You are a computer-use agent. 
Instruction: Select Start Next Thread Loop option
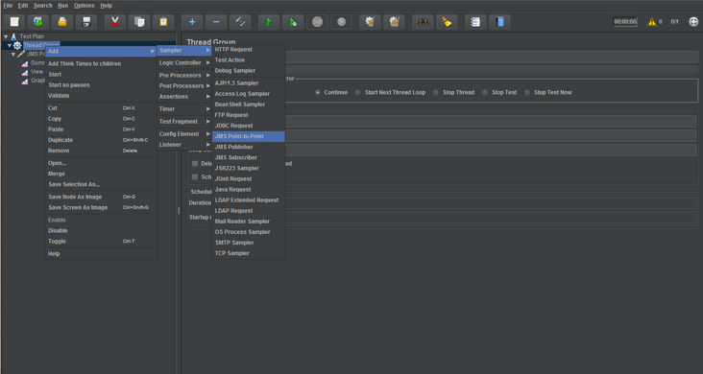[x=358, y=92]
